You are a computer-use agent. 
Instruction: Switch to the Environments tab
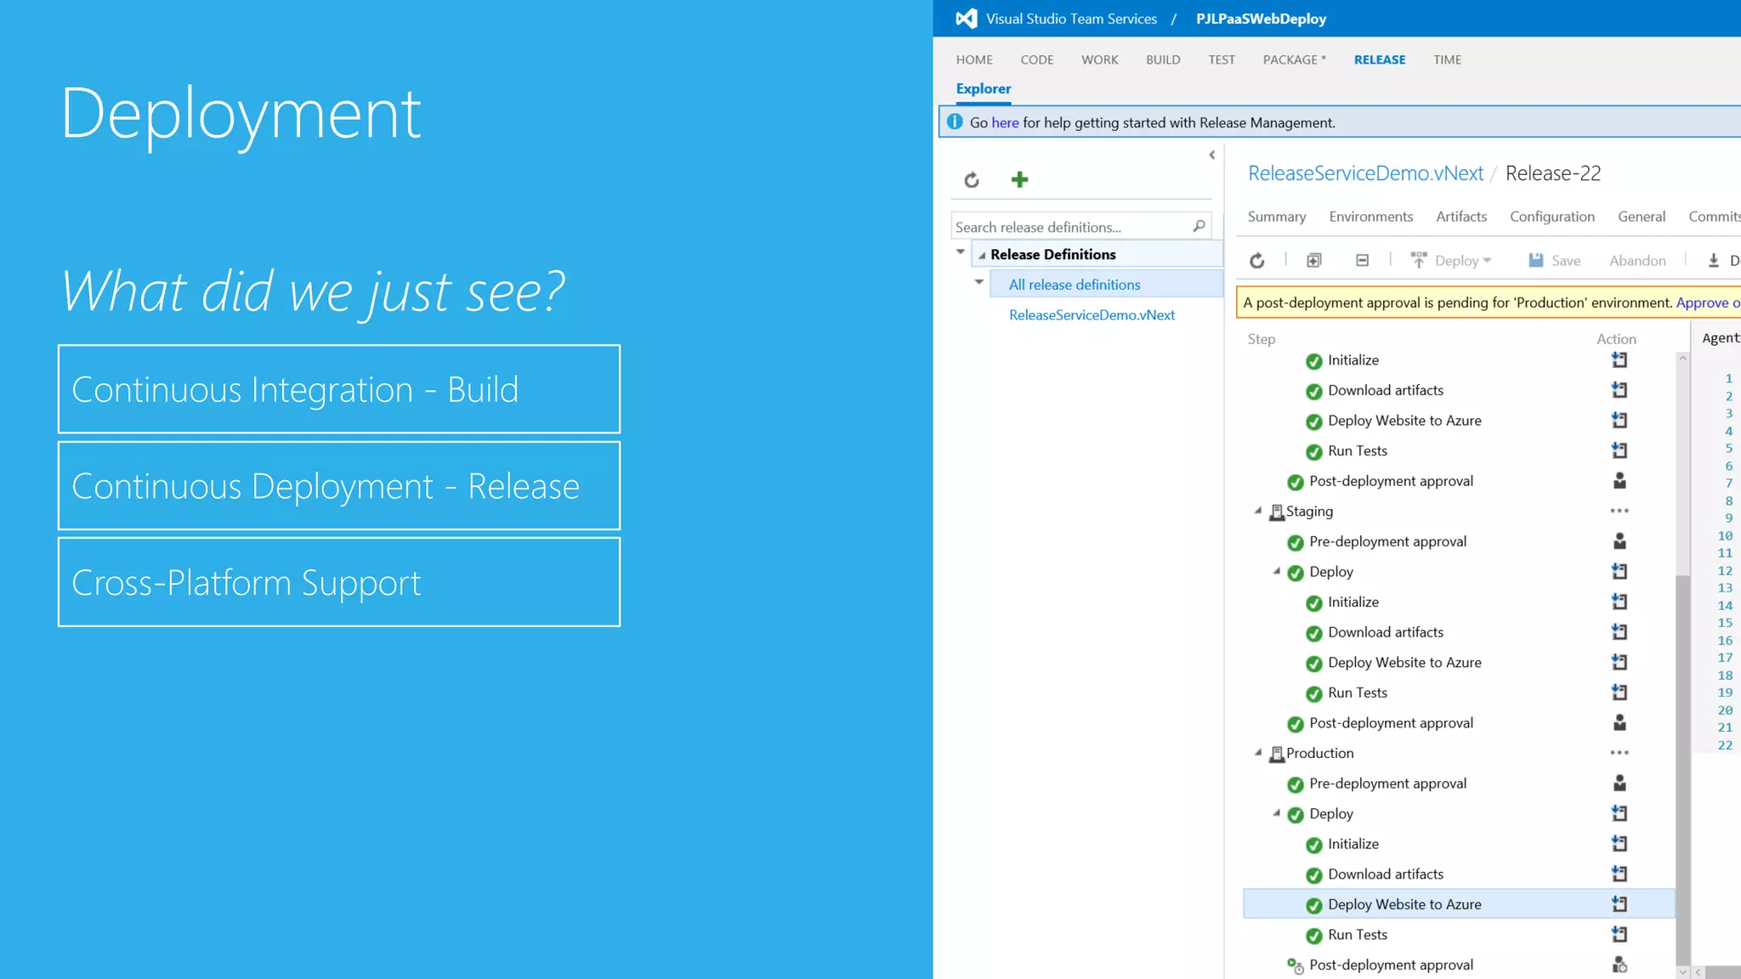pyautogui.click(x=1370, y=217)
